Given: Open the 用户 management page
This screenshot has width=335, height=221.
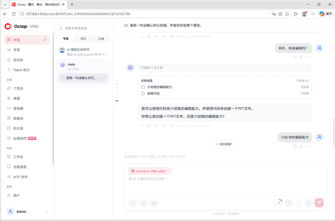Looking at the screenshot, I should pos(27,195).
